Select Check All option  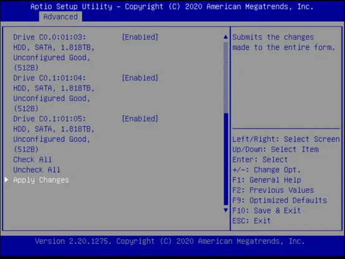click(x=32, y=159)
